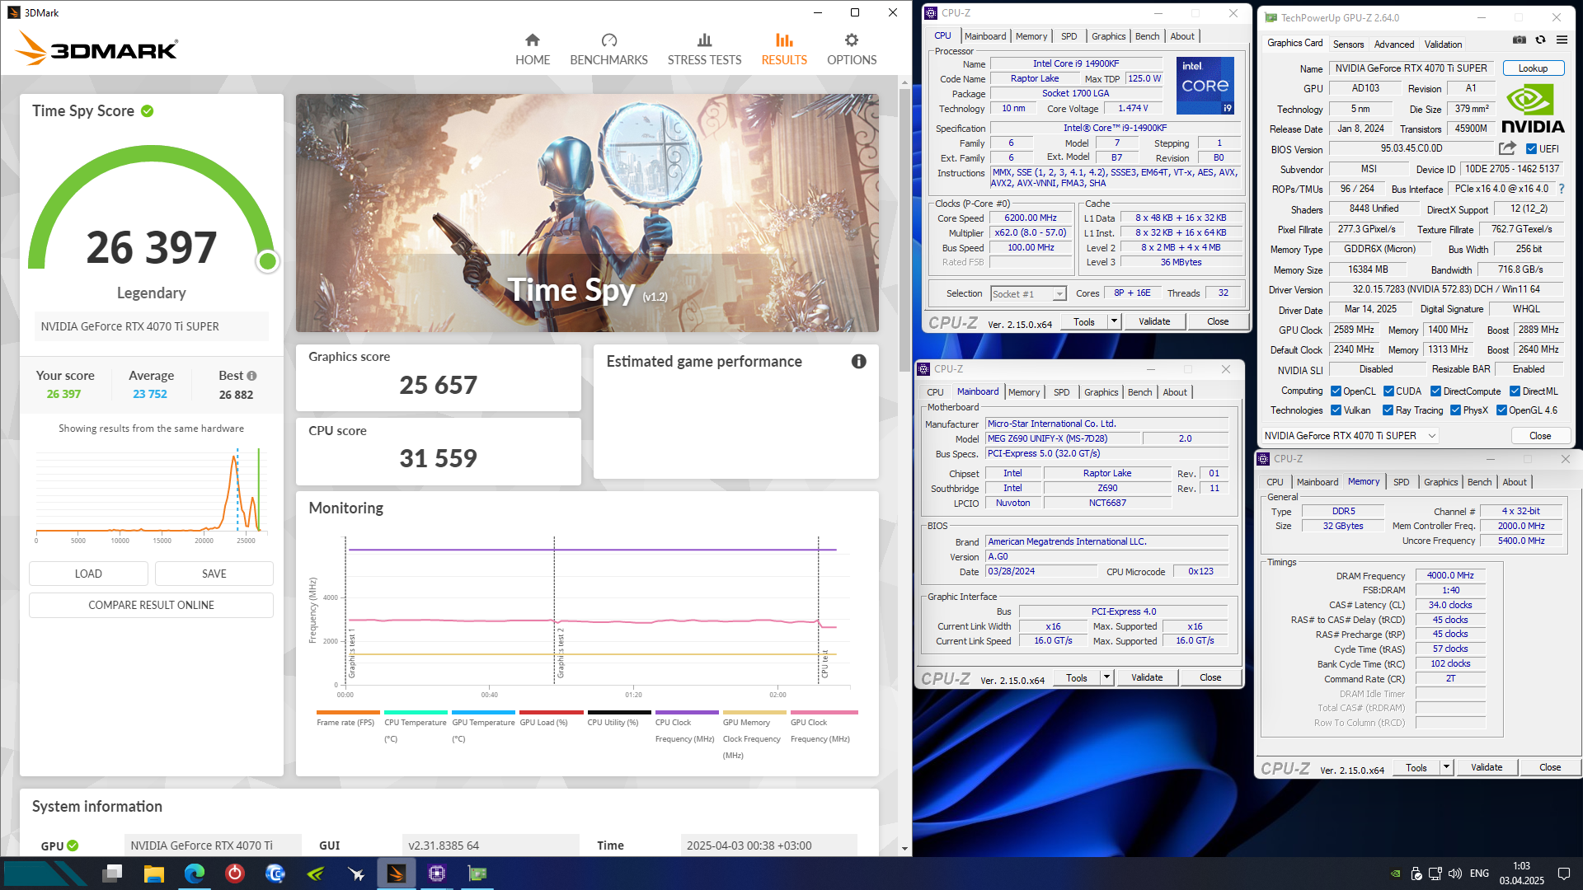Click the Time Spy score gauge knob
This screenshot has width=1583, height=890.
pyautogui.click(x=267, y=262)
